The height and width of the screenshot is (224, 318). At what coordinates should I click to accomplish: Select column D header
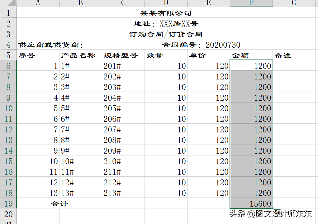click(x=166, y=3)
